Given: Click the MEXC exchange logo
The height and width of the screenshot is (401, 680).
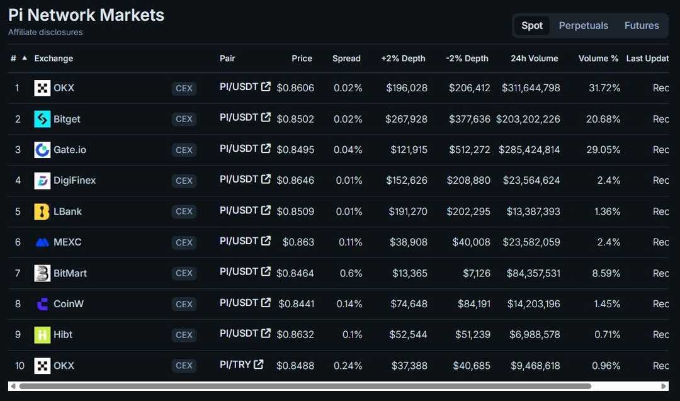Looking at the screenshot, I should [x=42, y=242].
